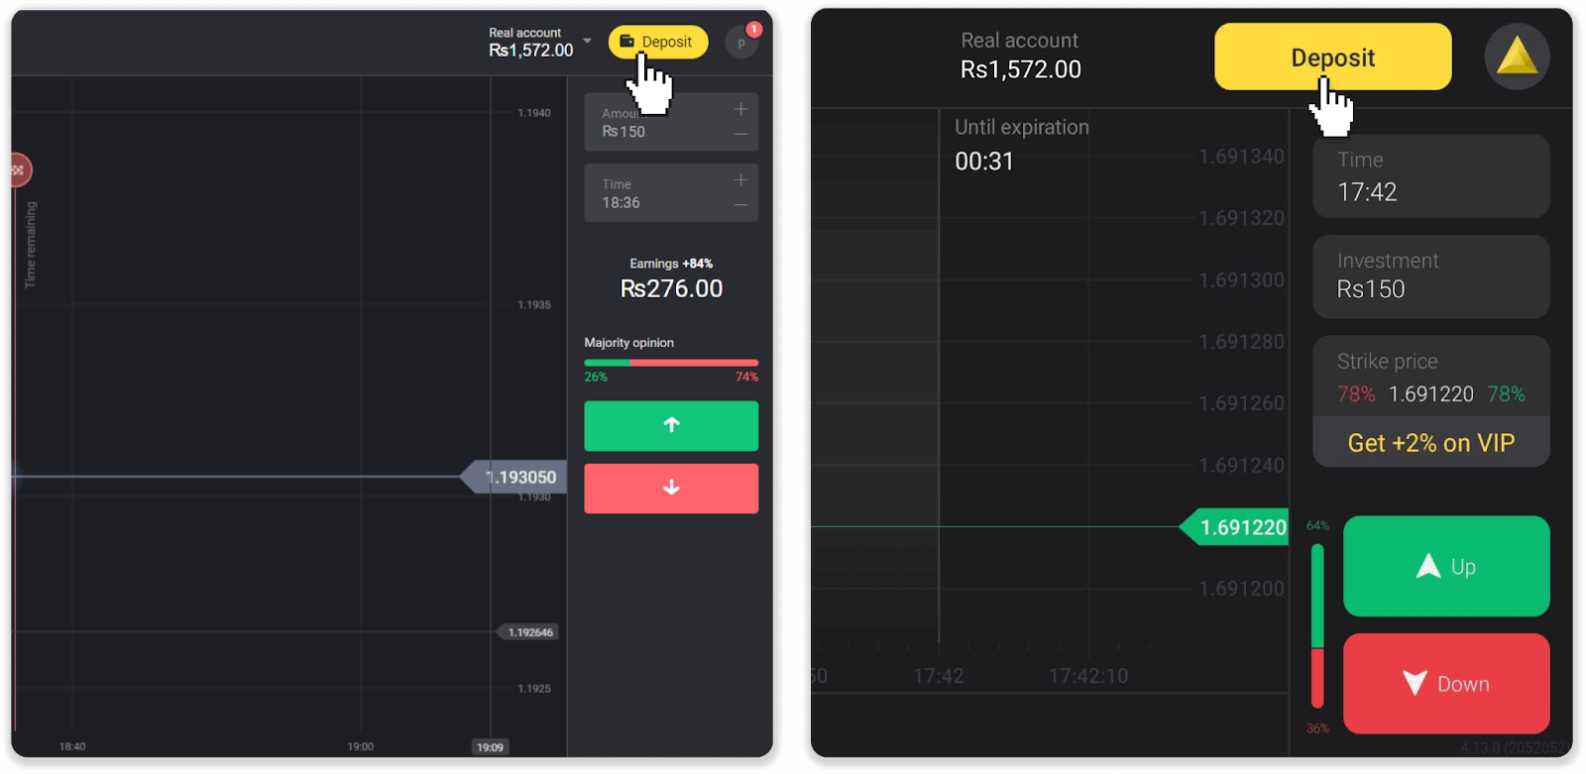
Task: Decrease the Time with minus icon
Action: (740, 205)
